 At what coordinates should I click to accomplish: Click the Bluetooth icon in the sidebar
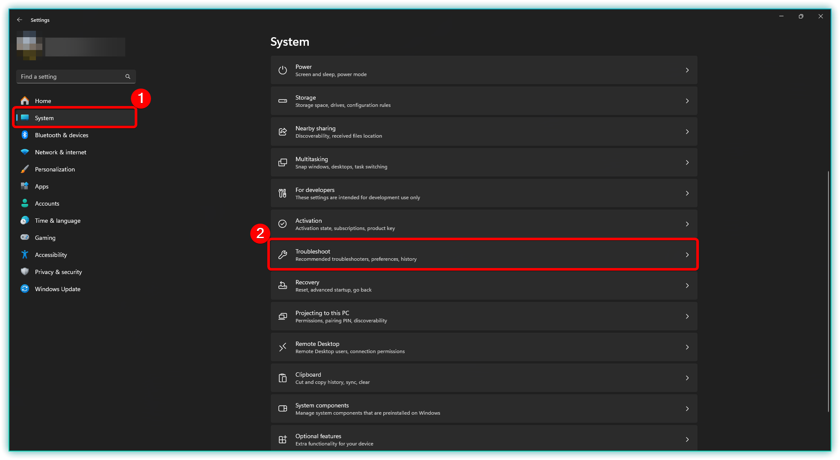(x=25, y=135)
